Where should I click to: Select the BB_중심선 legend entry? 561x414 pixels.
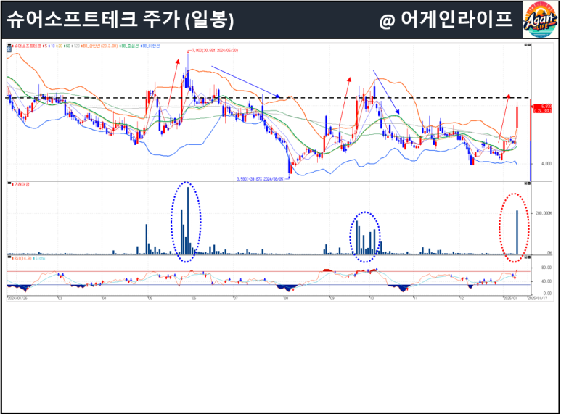[x=129, y=46]
